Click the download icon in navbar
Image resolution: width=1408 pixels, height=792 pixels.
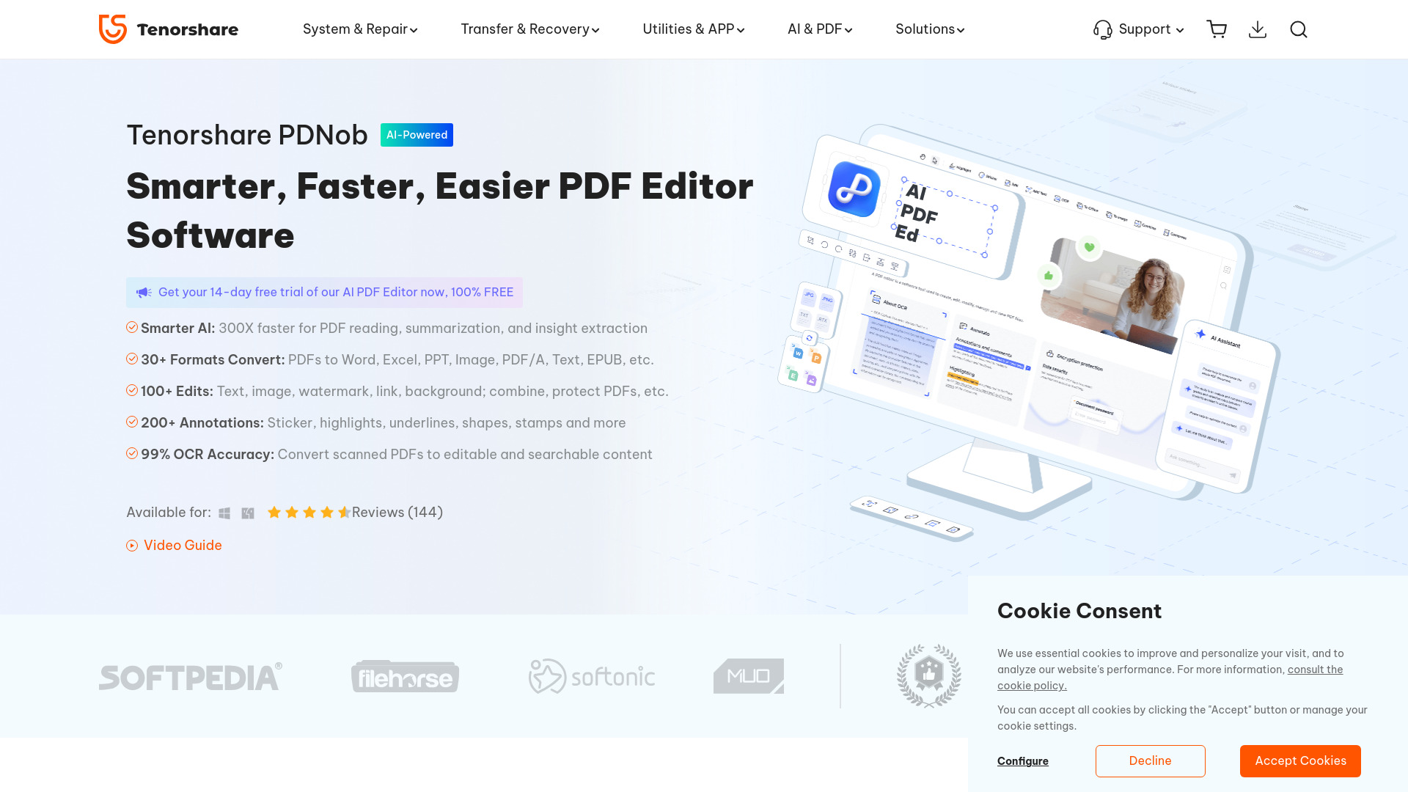1257,29
